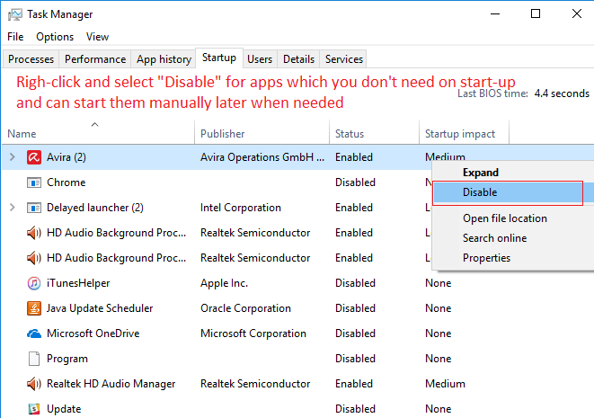Viewport: 594px width, 418px height.
Task: Select the Startup tab
Action: coord(219,58)
